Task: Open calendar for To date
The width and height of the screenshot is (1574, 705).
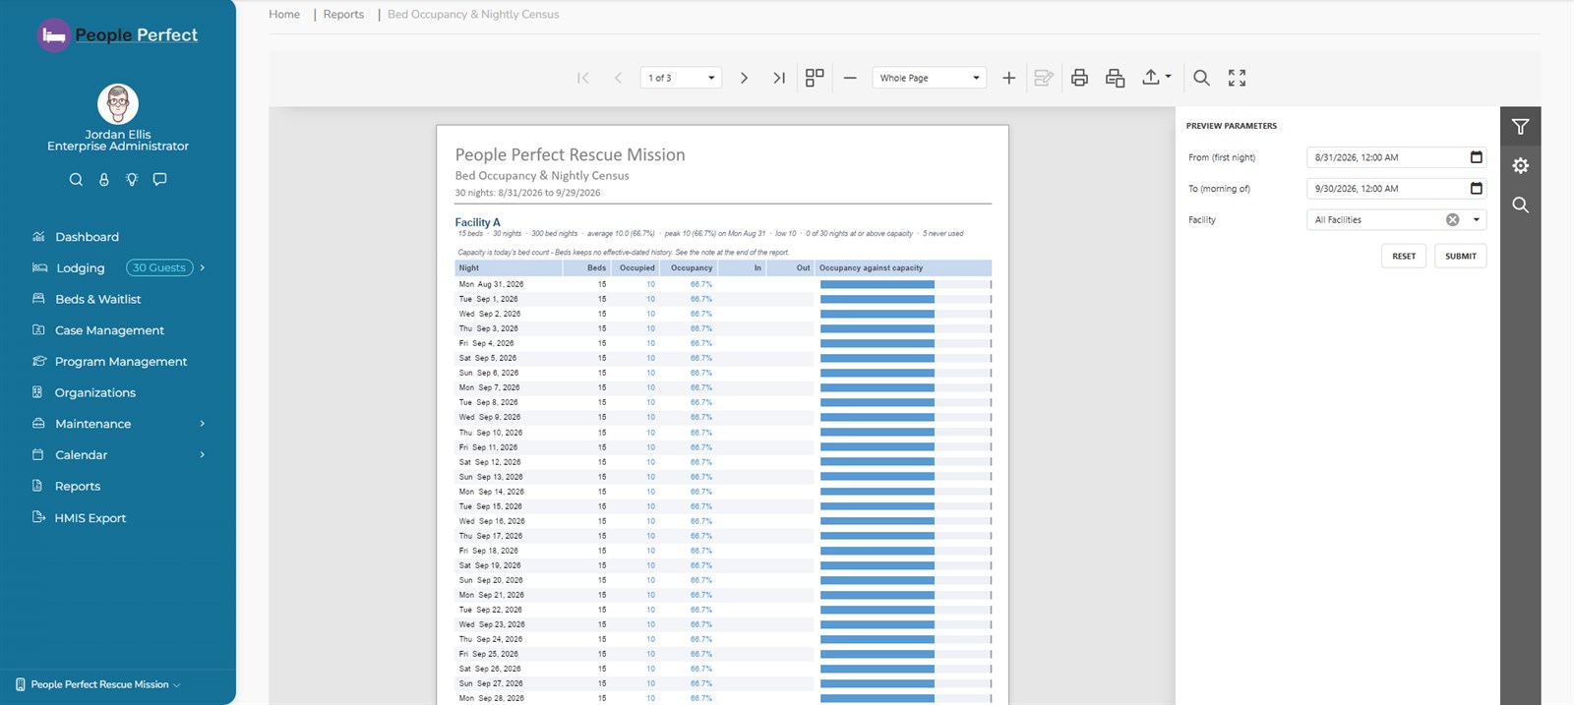Action: 1476,189
